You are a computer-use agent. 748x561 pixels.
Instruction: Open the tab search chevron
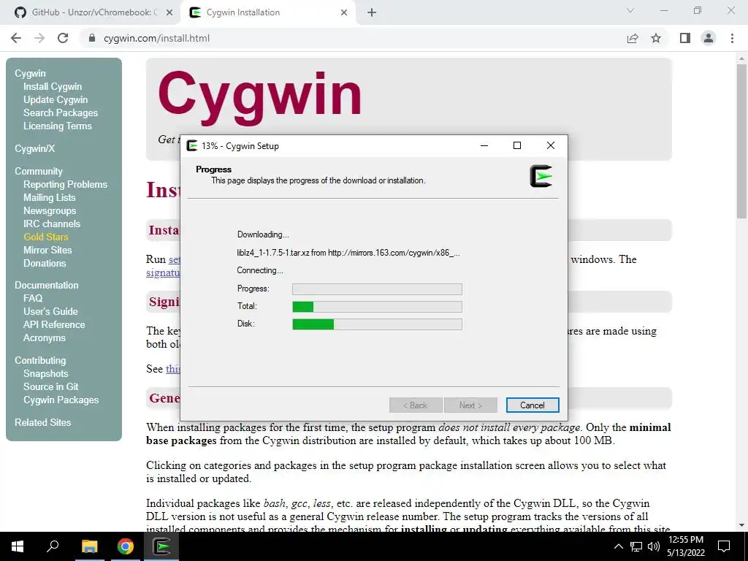pos(630,10)
